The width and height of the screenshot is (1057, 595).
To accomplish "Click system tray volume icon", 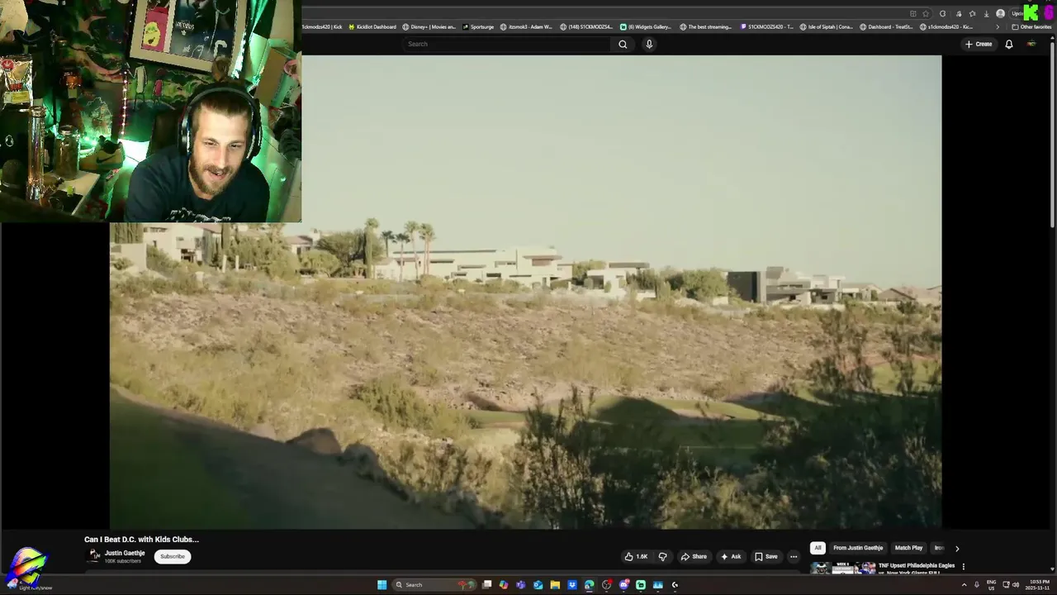I will [1016, 584].
